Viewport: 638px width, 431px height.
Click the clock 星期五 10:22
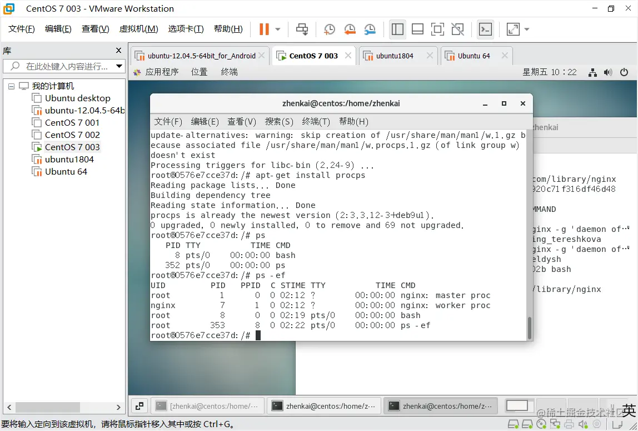click(549, 72)
